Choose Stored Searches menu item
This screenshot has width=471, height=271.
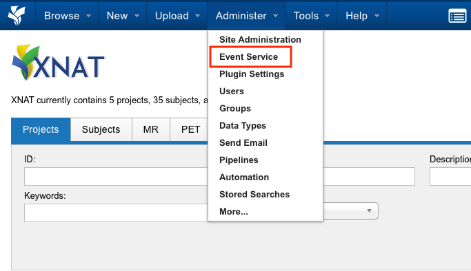pos(254,195)
